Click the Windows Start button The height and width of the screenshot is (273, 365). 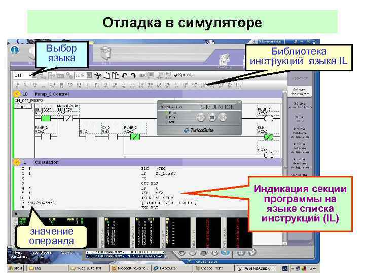(x=16, y=268)
